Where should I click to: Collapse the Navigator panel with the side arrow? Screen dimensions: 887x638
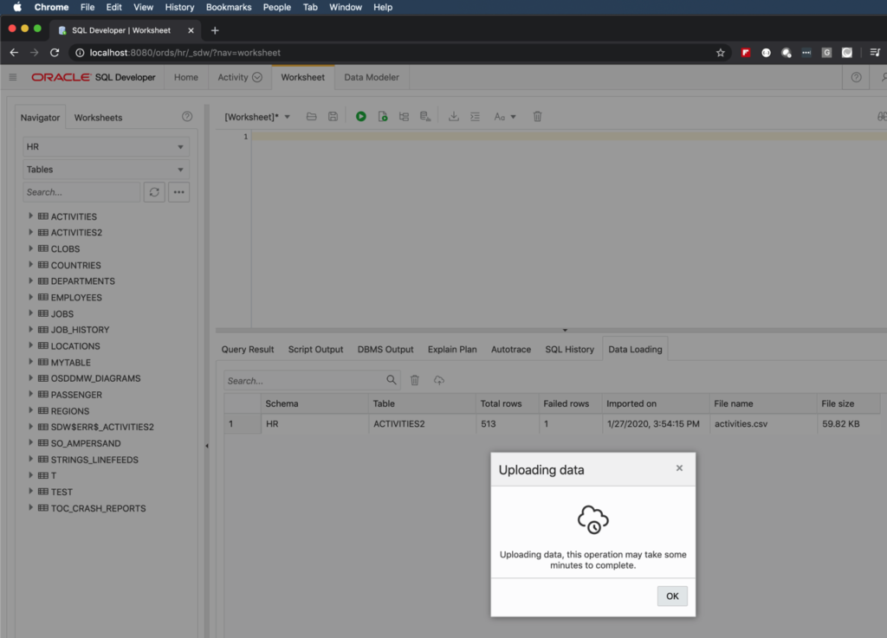[207, 446]
